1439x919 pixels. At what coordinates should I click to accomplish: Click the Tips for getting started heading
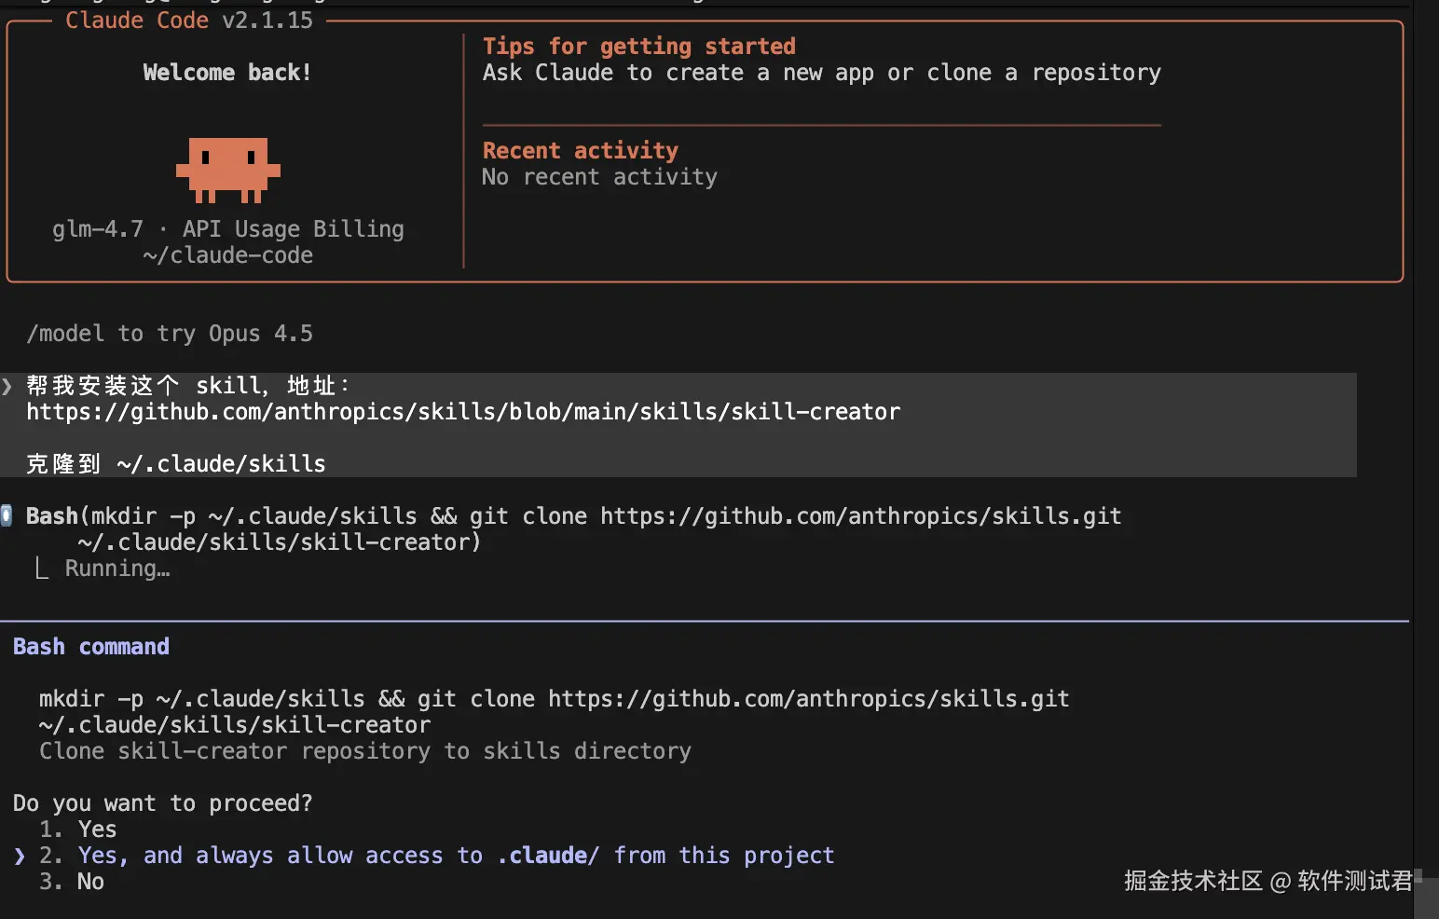point(639,47)
